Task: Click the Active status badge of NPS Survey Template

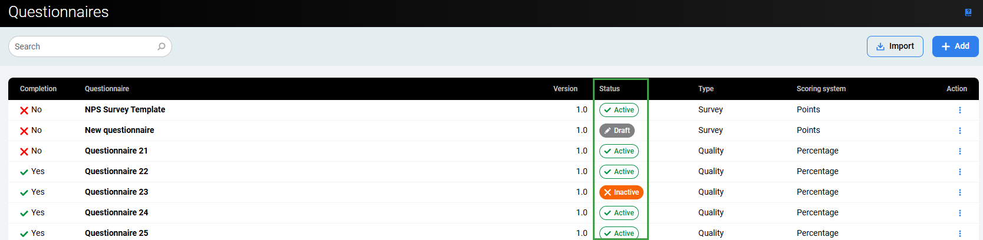Action: pyautogui.click(x=619, y=110)
